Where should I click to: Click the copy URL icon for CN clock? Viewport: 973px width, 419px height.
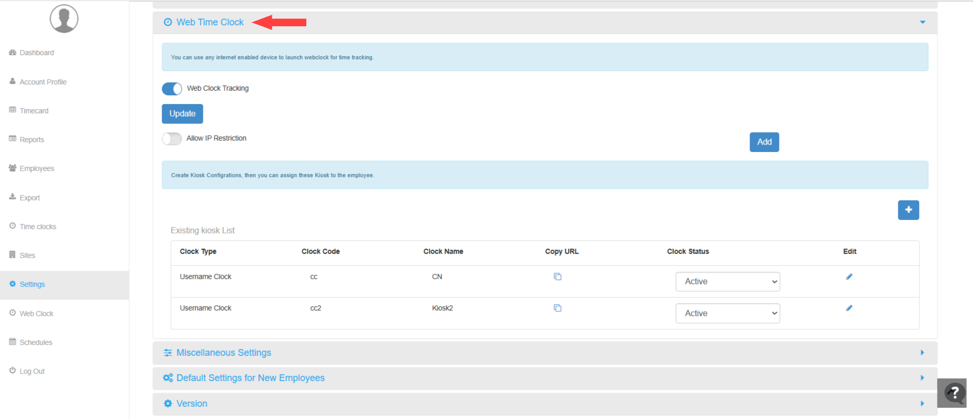tap(557, 277)
